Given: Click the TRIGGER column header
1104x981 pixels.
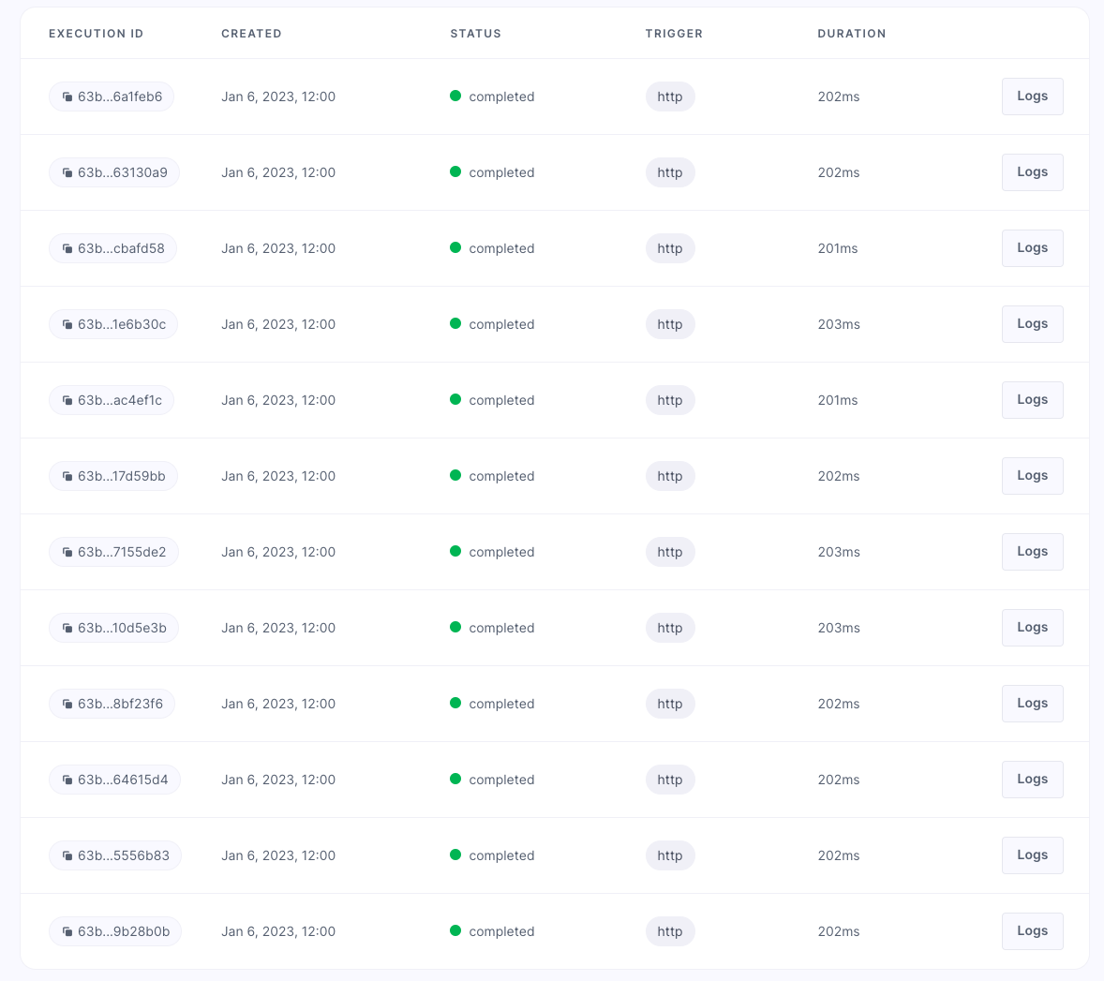Looking at the screenshot, I should (x=674, y=34).
